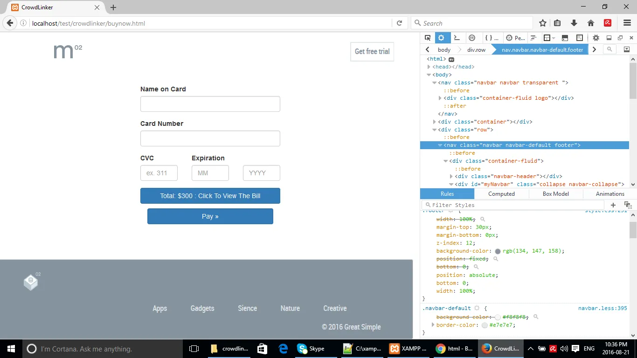Viewport: 637px width, 358px height.
Task: Click the Card Number field
Action: (210, 138)
